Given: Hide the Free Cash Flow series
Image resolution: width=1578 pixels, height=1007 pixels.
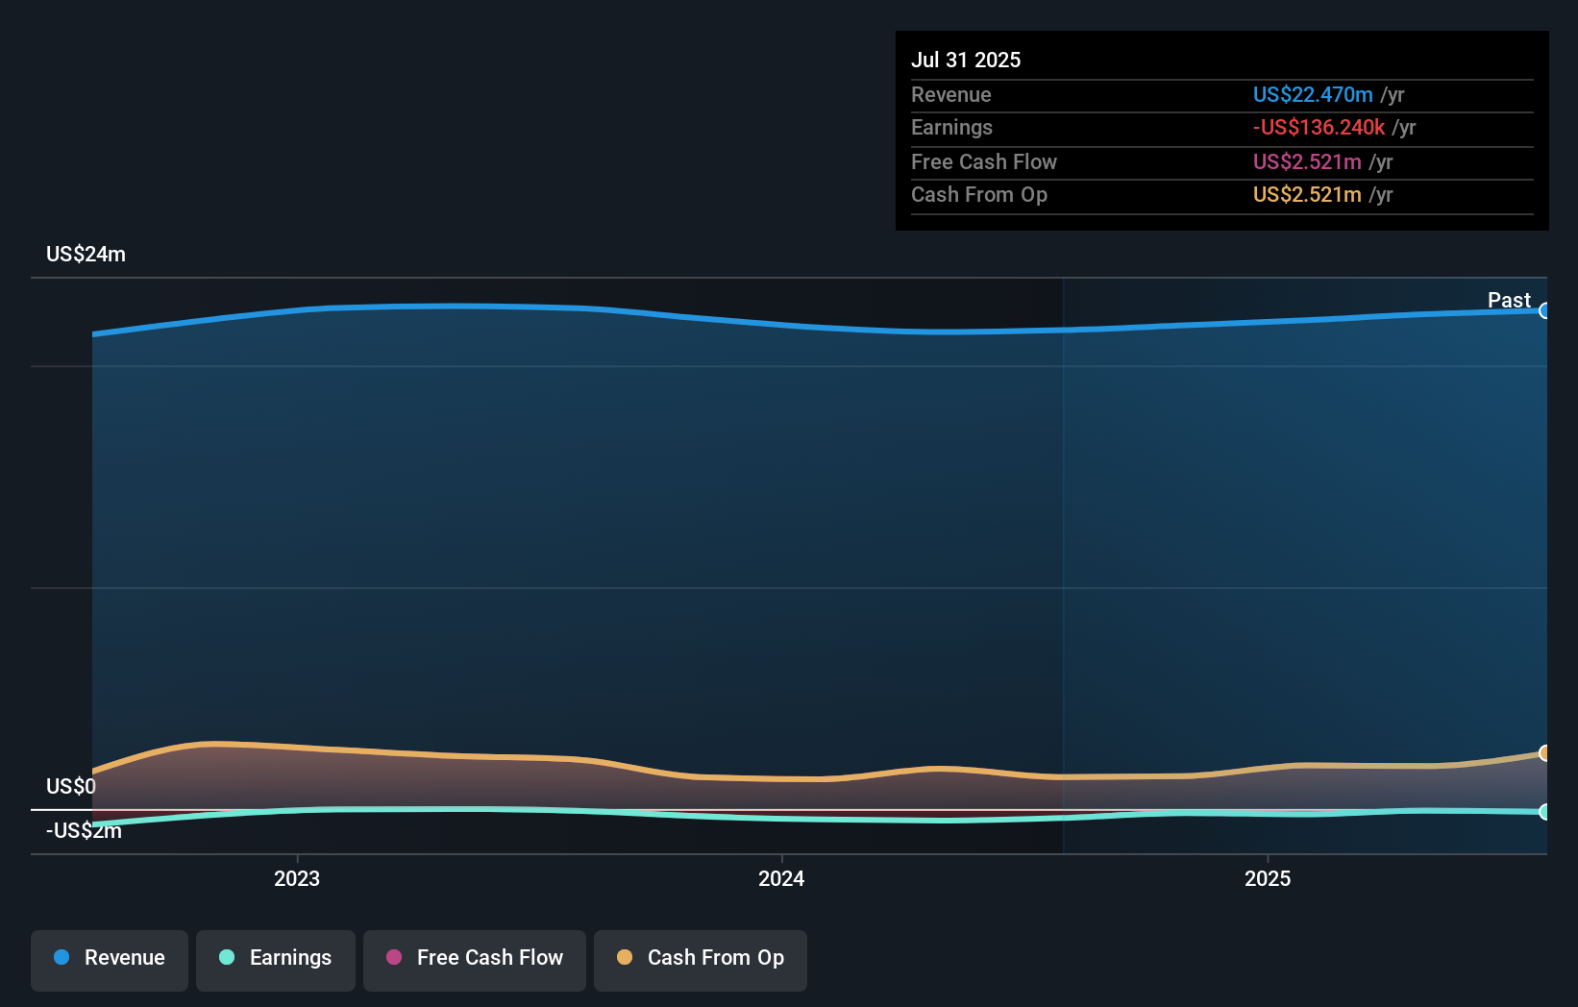Looking at the screenshot, I should tap(475, 959).
